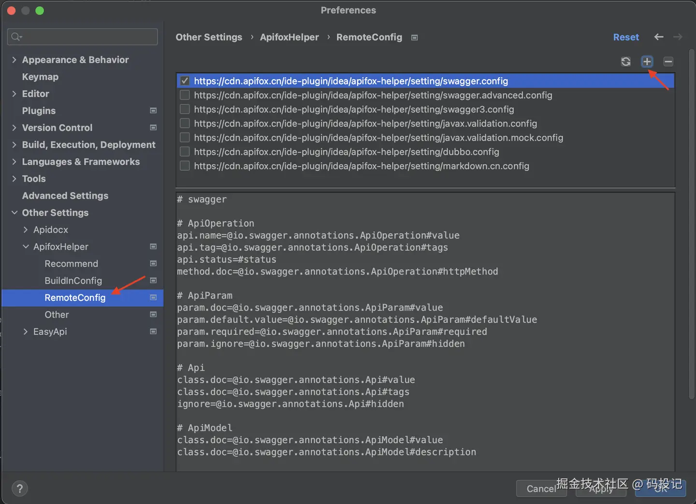Expand the EasyApi settings node

26,331
